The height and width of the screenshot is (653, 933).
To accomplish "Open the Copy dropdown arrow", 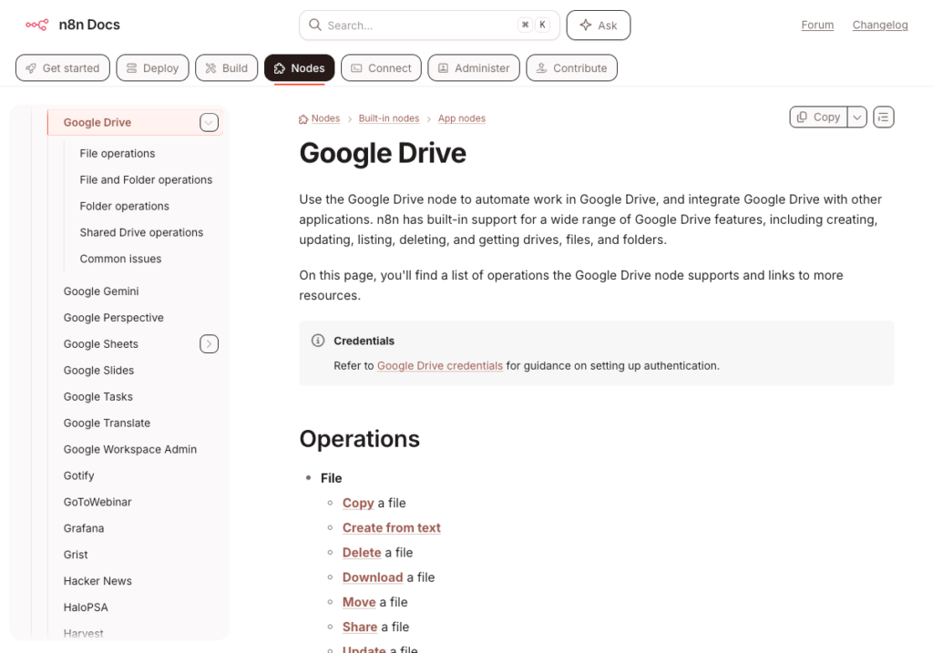I will tap(856, 117).
